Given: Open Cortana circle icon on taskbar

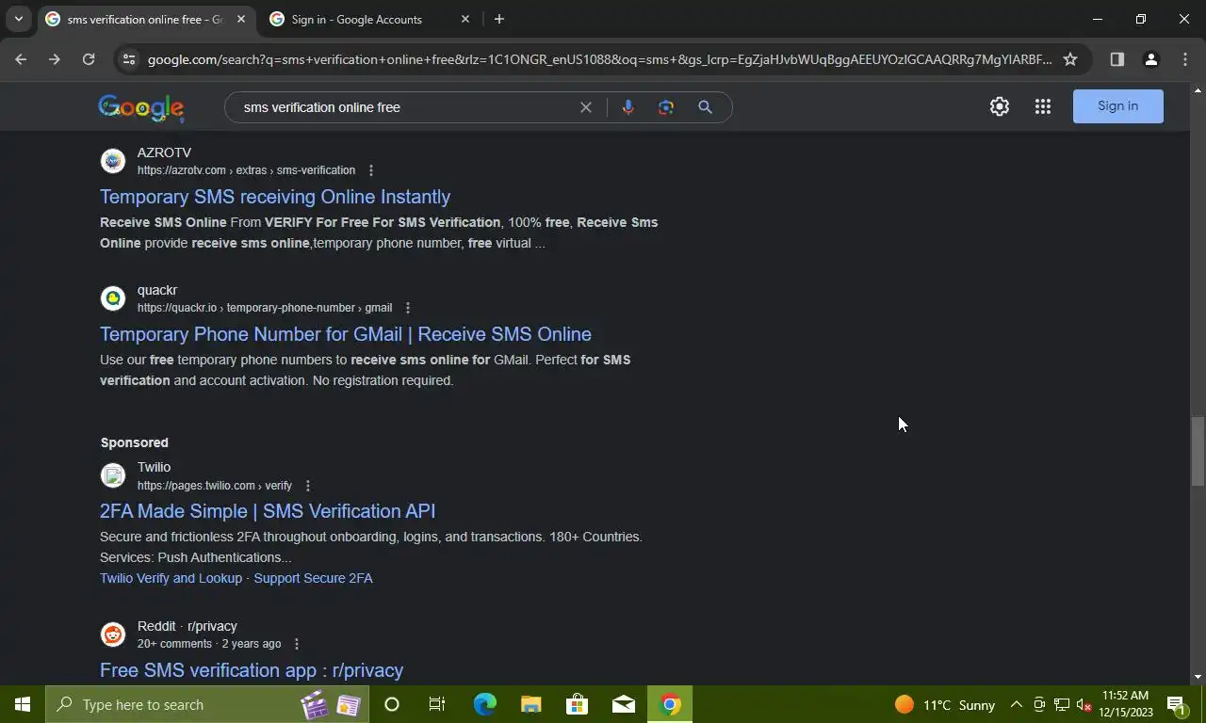Looking at the screenshot, I should tap(392, 704).
